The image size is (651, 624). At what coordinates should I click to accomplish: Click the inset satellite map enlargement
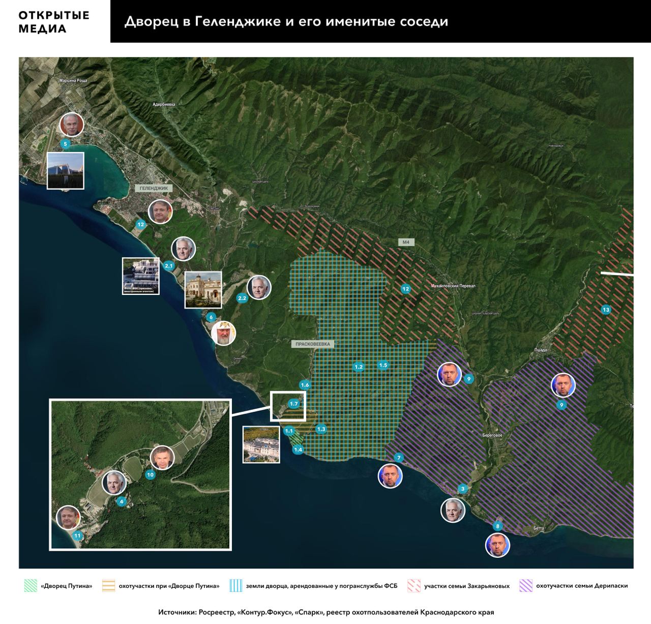point(140,474)
